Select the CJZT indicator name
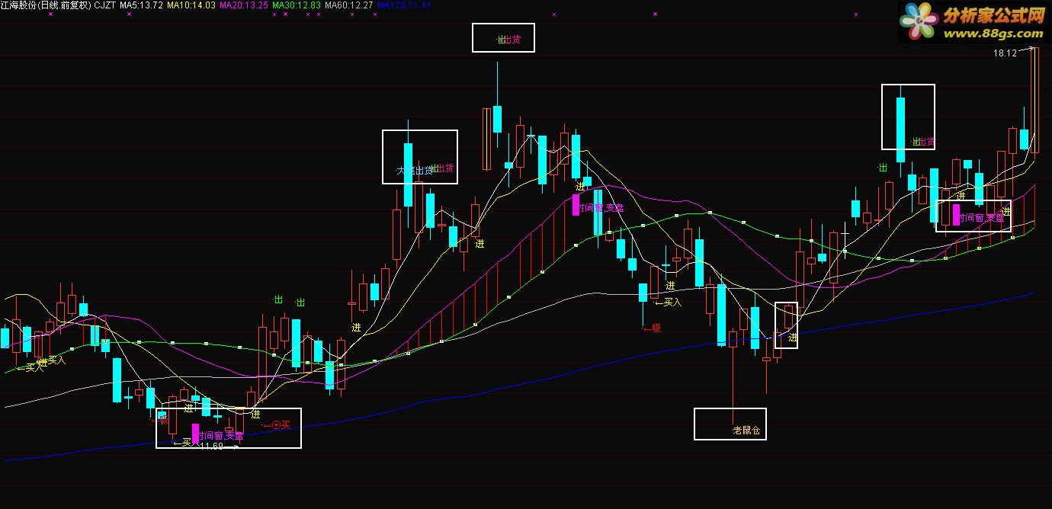 (x=104, y=5)
